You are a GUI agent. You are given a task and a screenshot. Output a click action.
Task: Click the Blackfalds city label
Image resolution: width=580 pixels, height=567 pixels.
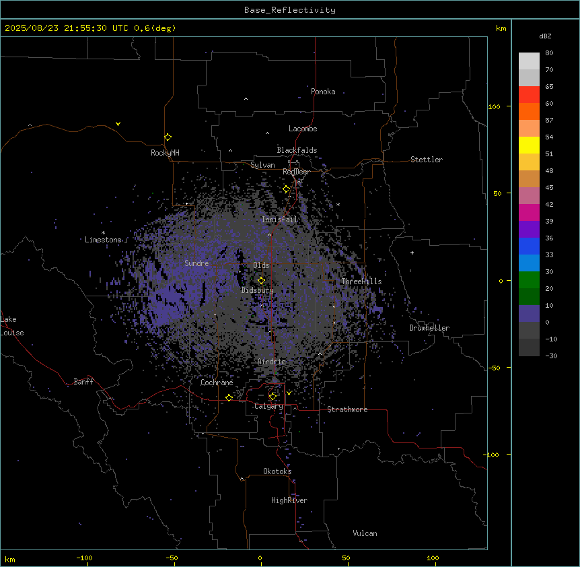tap(297, 150)
